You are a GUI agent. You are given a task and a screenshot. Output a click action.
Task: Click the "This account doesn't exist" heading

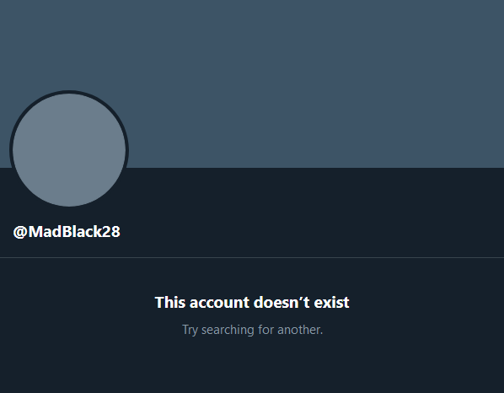[252, 302]
